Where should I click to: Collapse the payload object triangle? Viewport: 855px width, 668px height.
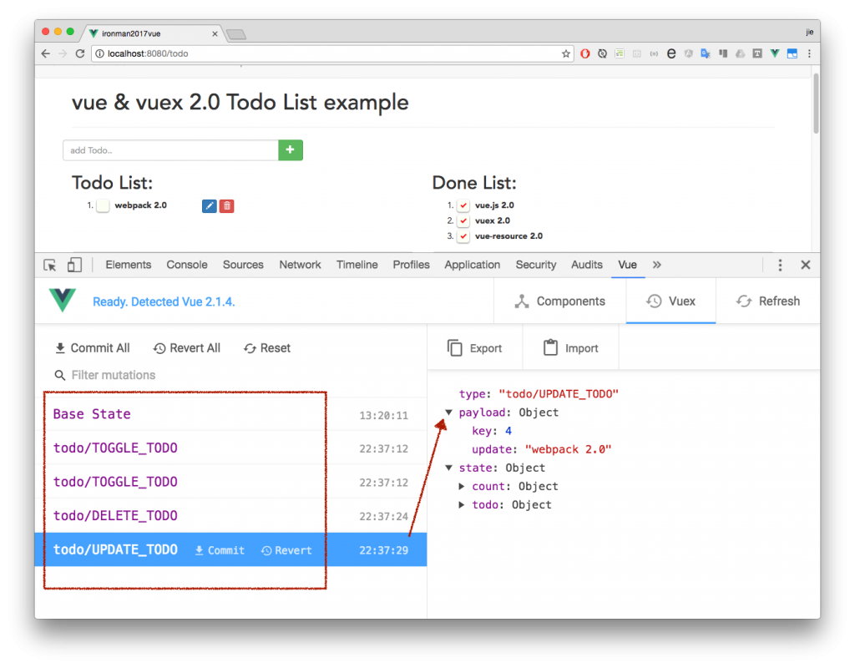click(448, 412)
